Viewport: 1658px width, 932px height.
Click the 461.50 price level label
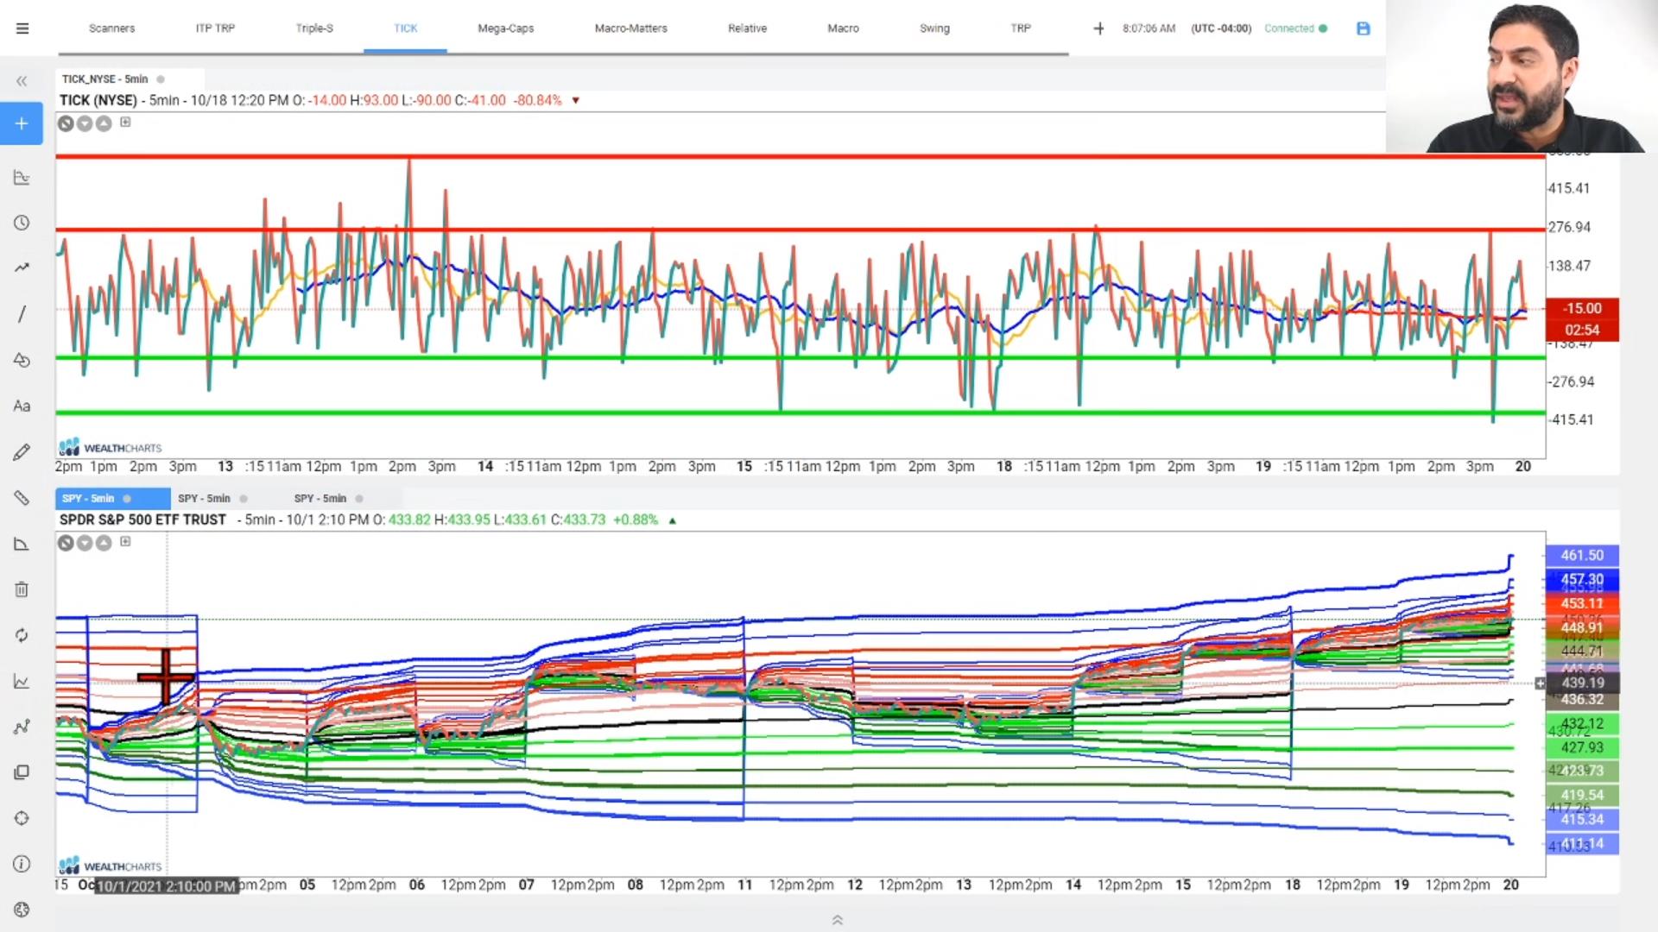point(1582,556)
